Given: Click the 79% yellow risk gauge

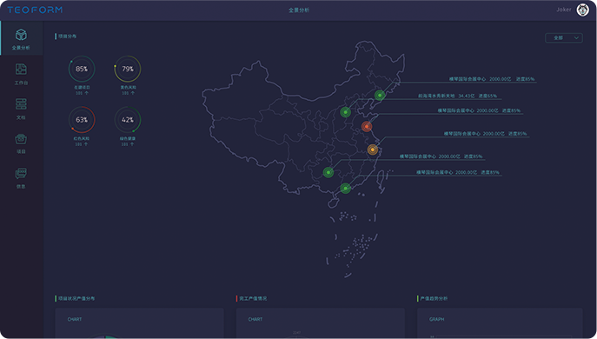Looking at the screenshot, I should pos(128,69).
